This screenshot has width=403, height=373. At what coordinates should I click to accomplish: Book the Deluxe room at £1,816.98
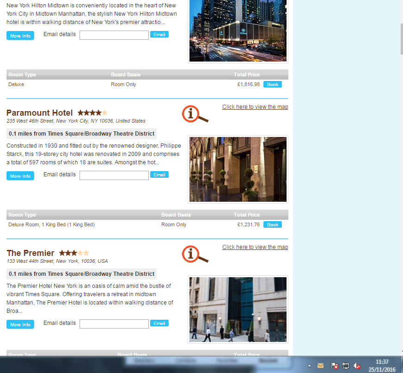(273, 84)
